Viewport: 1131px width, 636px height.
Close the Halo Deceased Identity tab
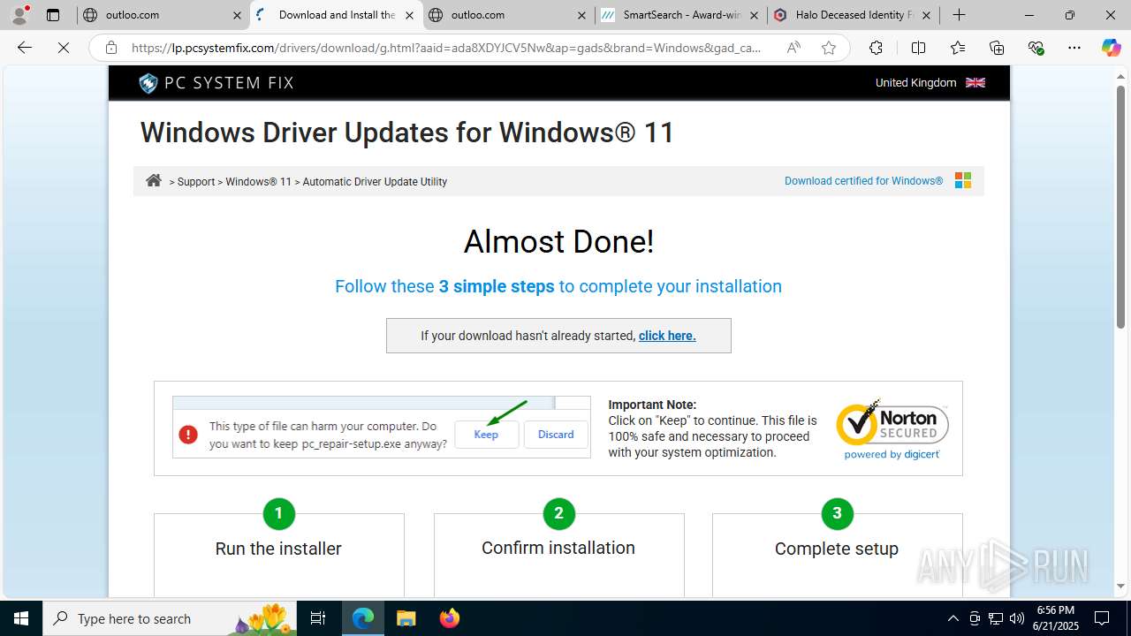click(926, 15)
